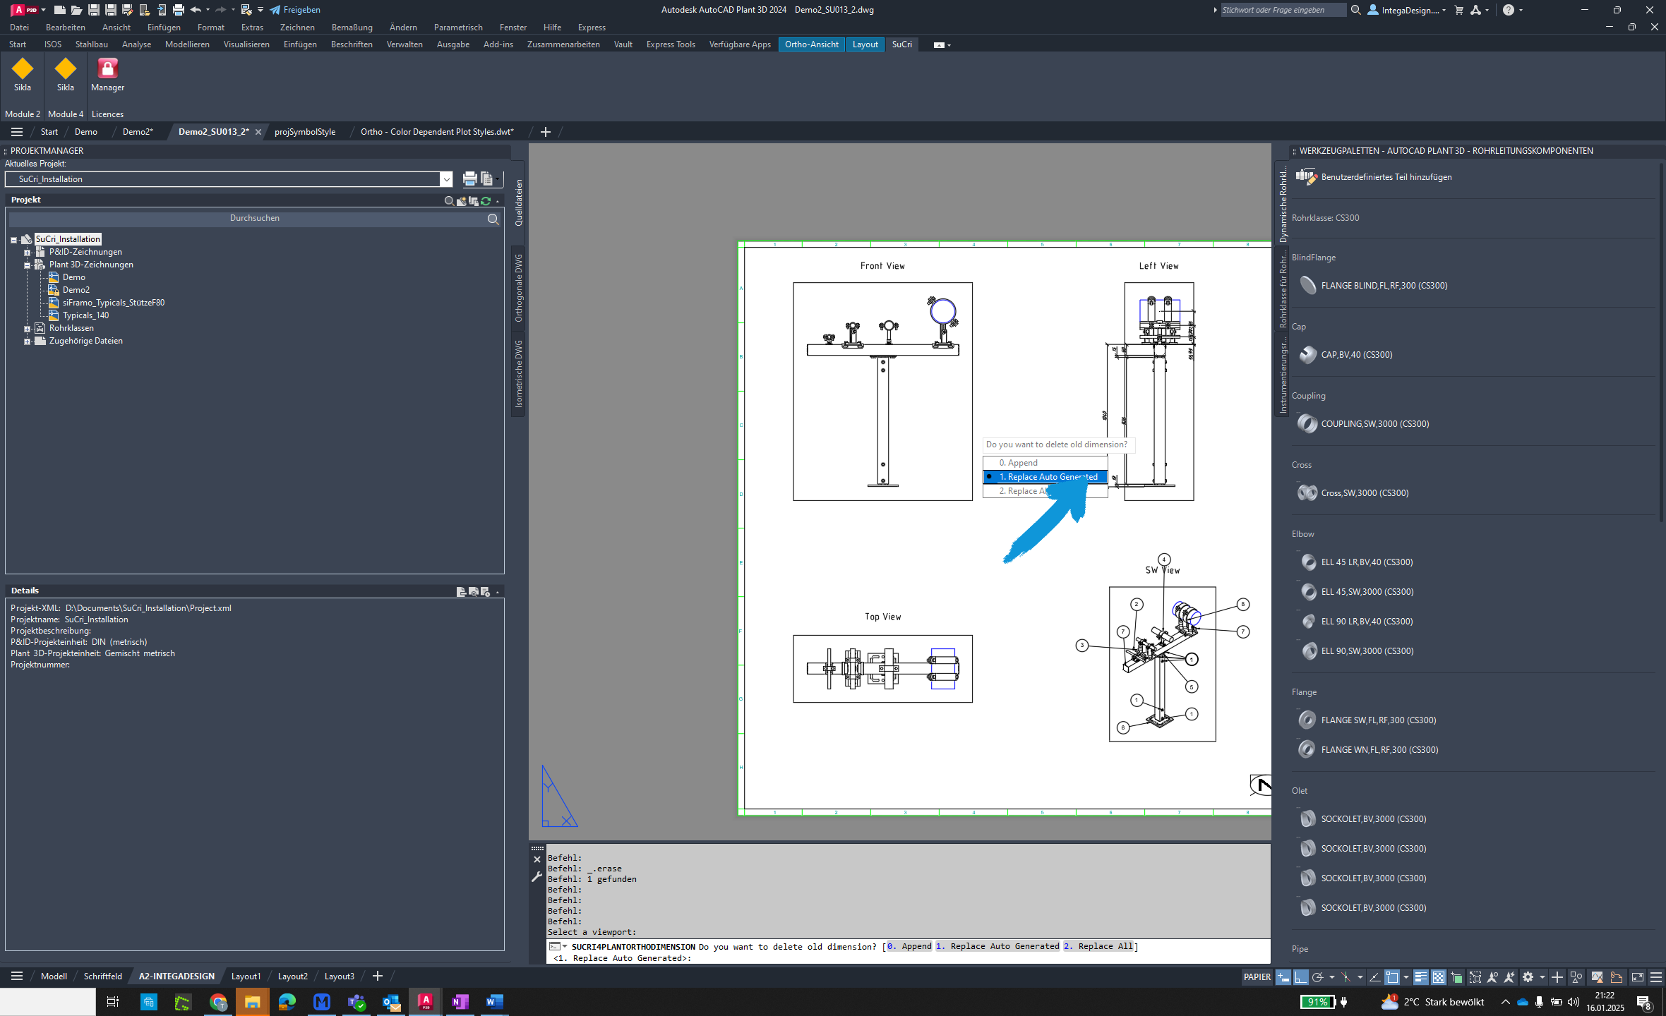Select FLANGE SW FL RF 300 icon
The width and height of the screenshot is (1666, 1016).
click(1307, 718)
